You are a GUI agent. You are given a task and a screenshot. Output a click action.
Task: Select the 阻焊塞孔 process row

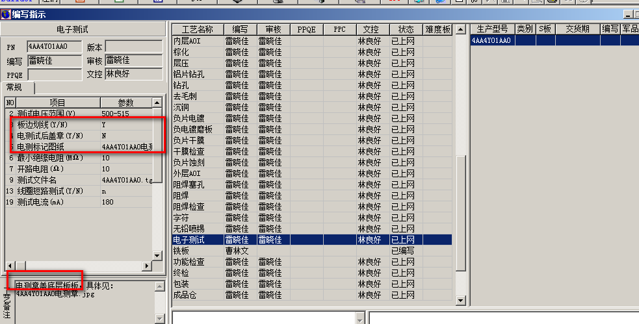(312, 184)
